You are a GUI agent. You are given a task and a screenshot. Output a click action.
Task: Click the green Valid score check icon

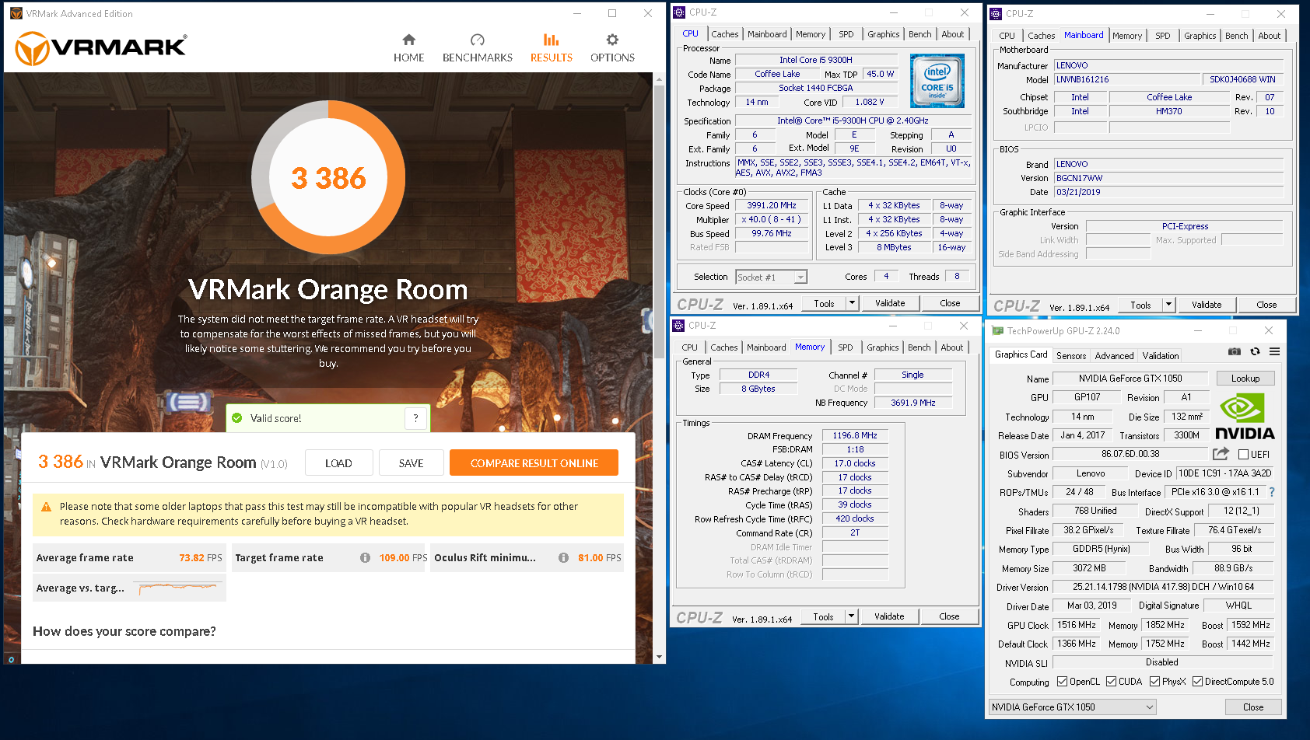point(237,418)
